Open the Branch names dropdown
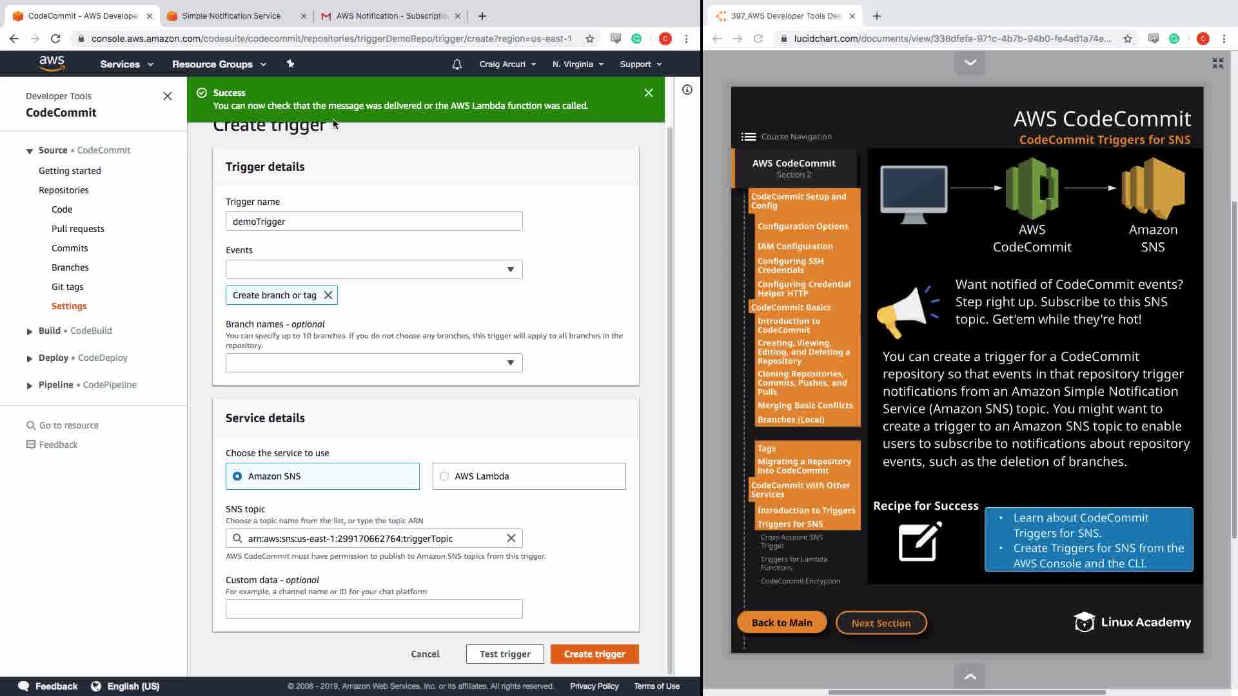Screen dimensions: 1238x696 374,363
